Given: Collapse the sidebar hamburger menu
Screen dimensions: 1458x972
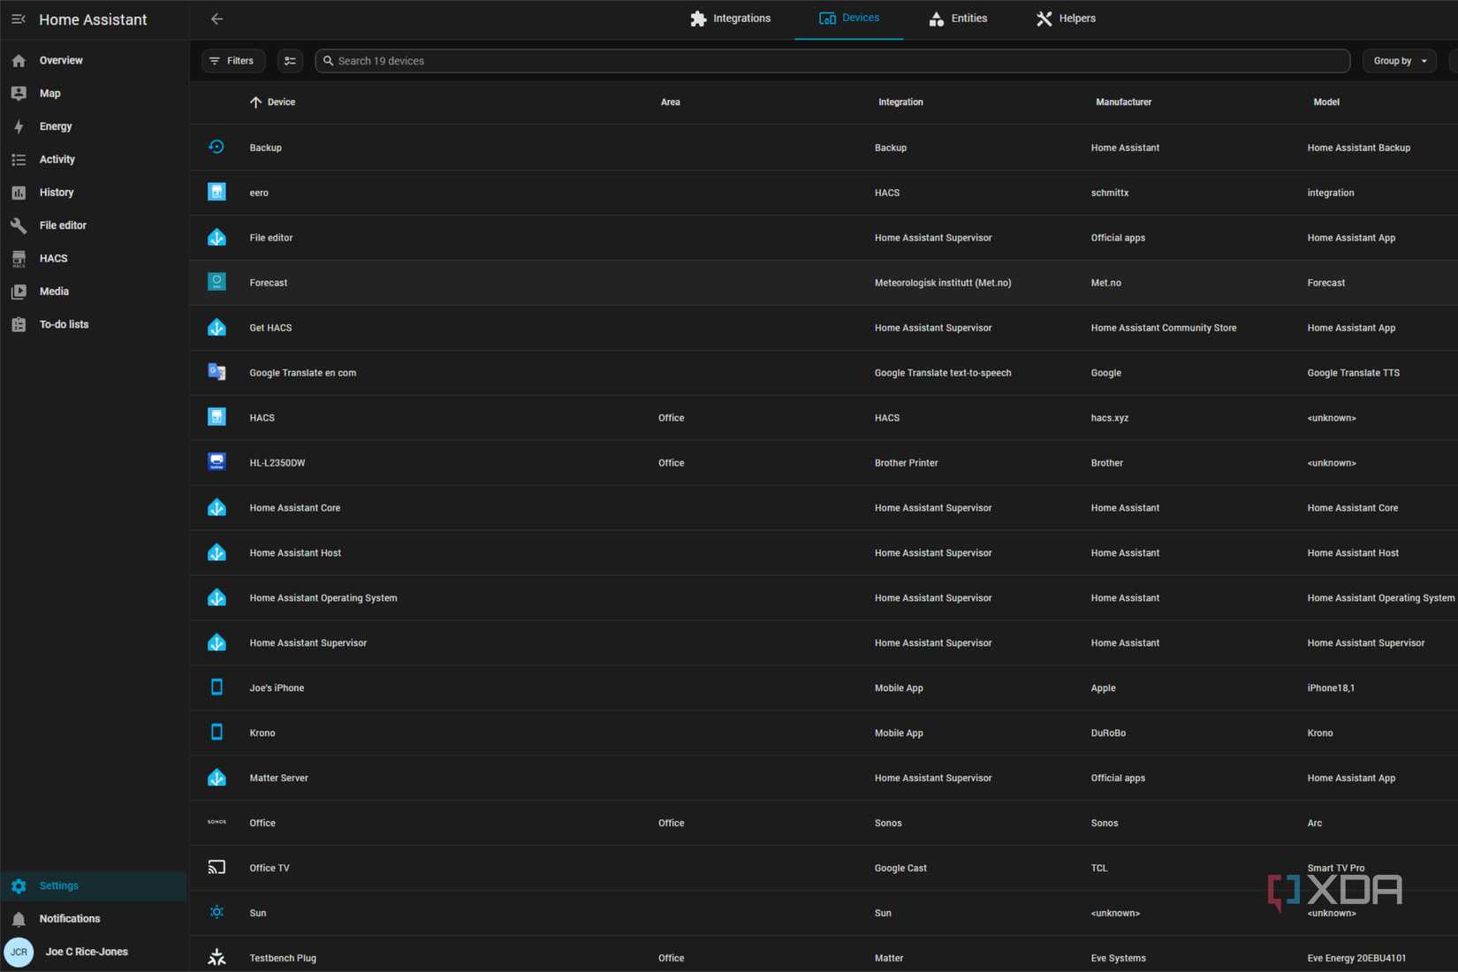Looking at the screenshot, I should pyautogui.click(x=19, y=19).
